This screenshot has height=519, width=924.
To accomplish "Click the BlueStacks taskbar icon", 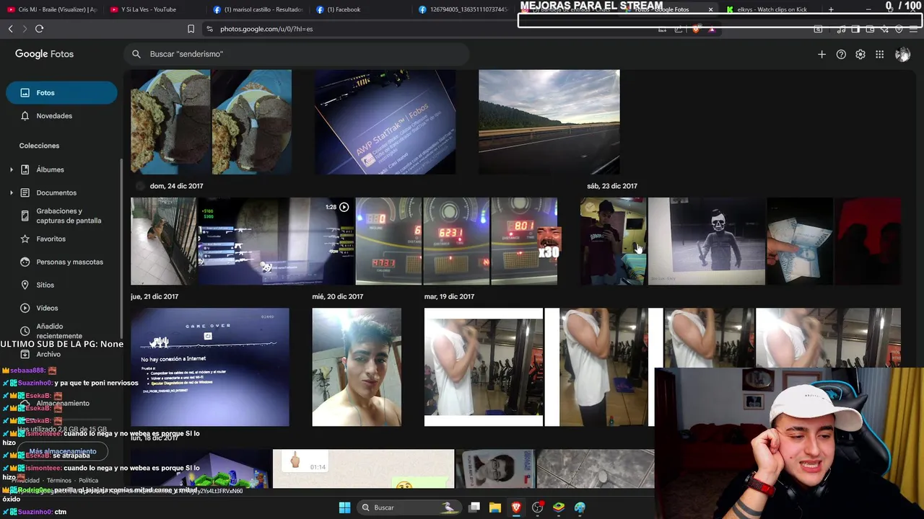I will [559, 507].
